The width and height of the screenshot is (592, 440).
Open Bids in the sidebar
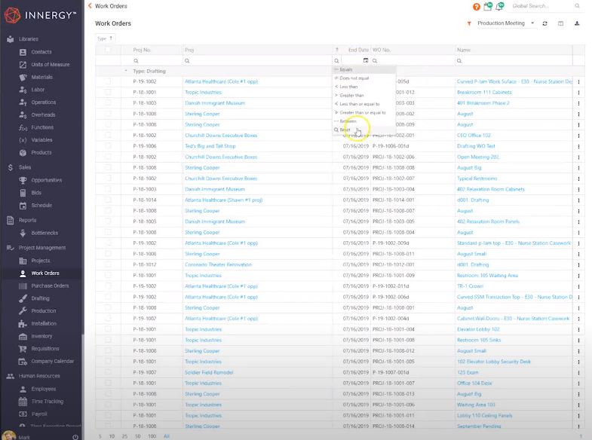tap(36, 193)
